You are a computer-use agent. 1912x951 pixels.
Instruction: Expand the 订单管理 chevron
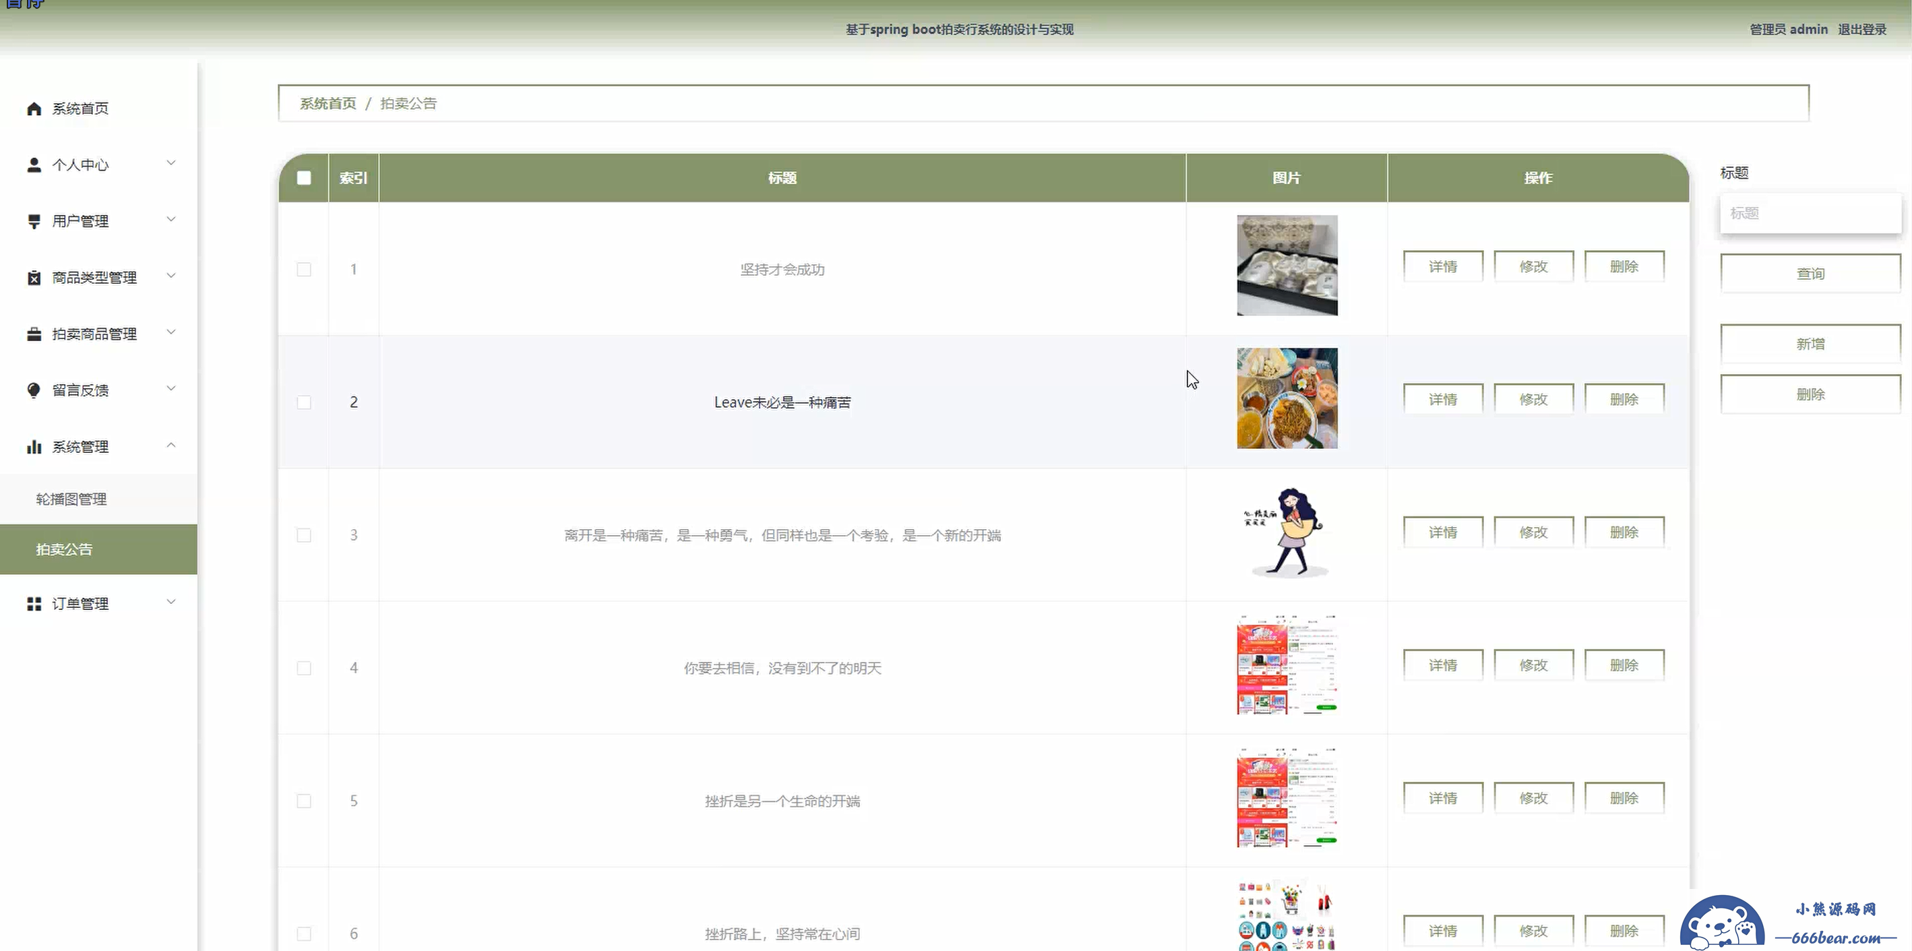tap(171, 602)
